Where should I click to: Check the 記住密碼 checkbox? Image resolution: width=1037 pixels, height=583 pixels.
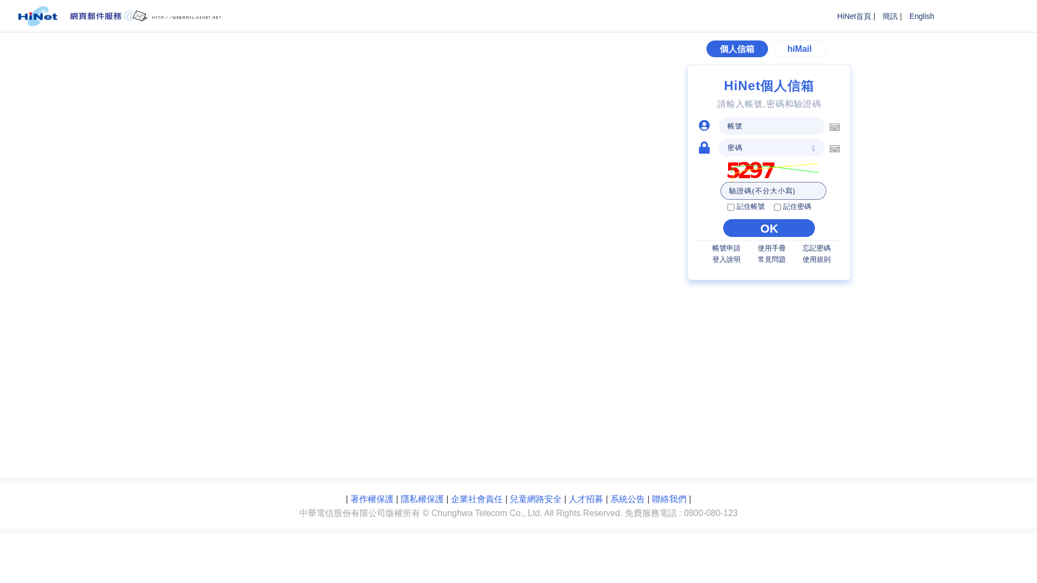click(x=777, y=207)
